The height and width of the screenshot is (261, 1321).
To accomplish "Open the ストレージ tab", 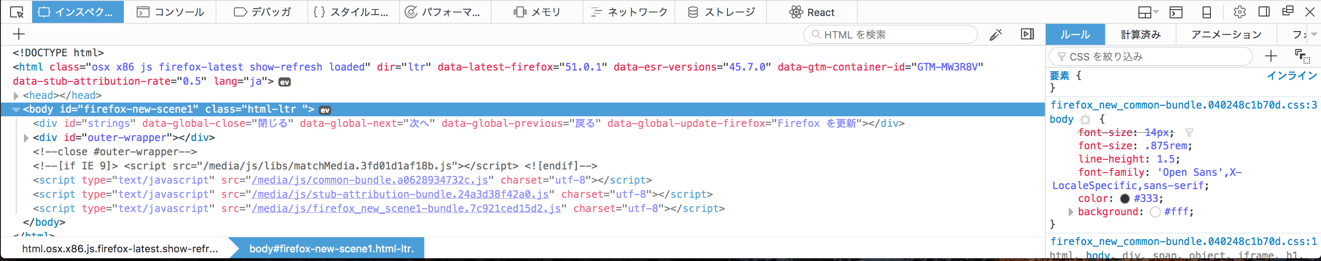I will (721, 12).
